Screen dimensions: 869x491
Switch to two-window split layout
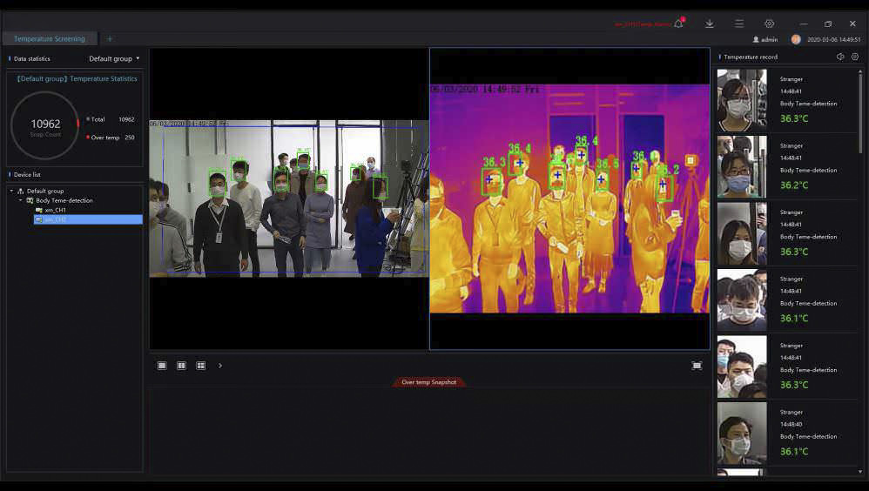click(x=181, y=366)
